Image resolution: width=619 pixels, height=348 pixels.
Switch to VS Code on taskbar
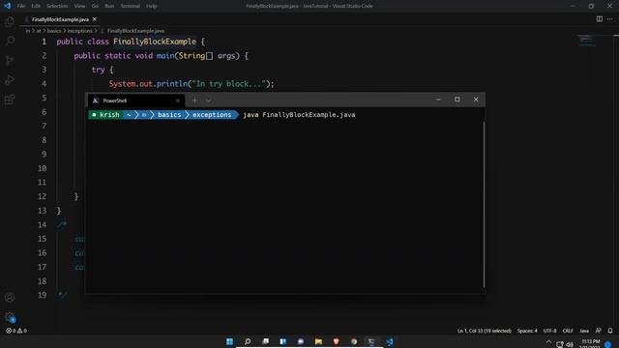(x=390, y=341)
